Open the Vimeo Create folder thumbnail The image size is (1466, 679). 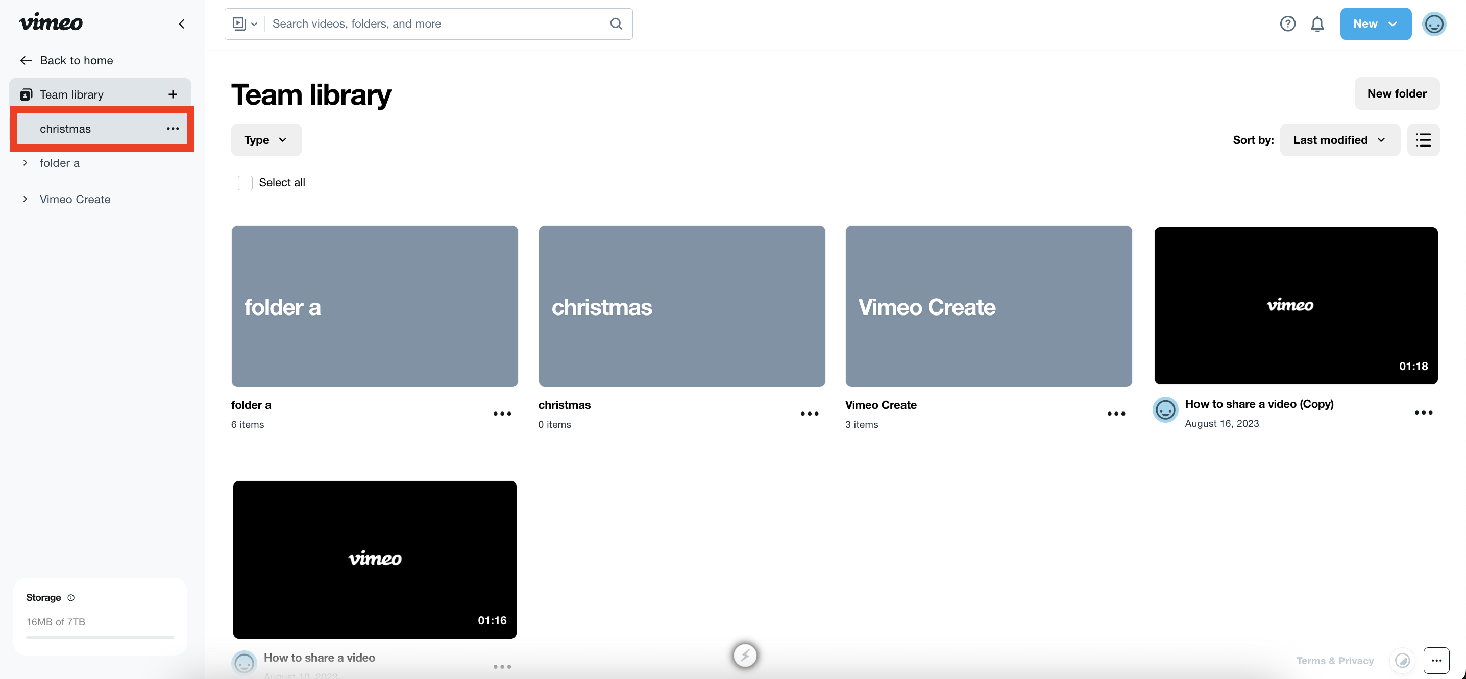[x=988, y=306]
